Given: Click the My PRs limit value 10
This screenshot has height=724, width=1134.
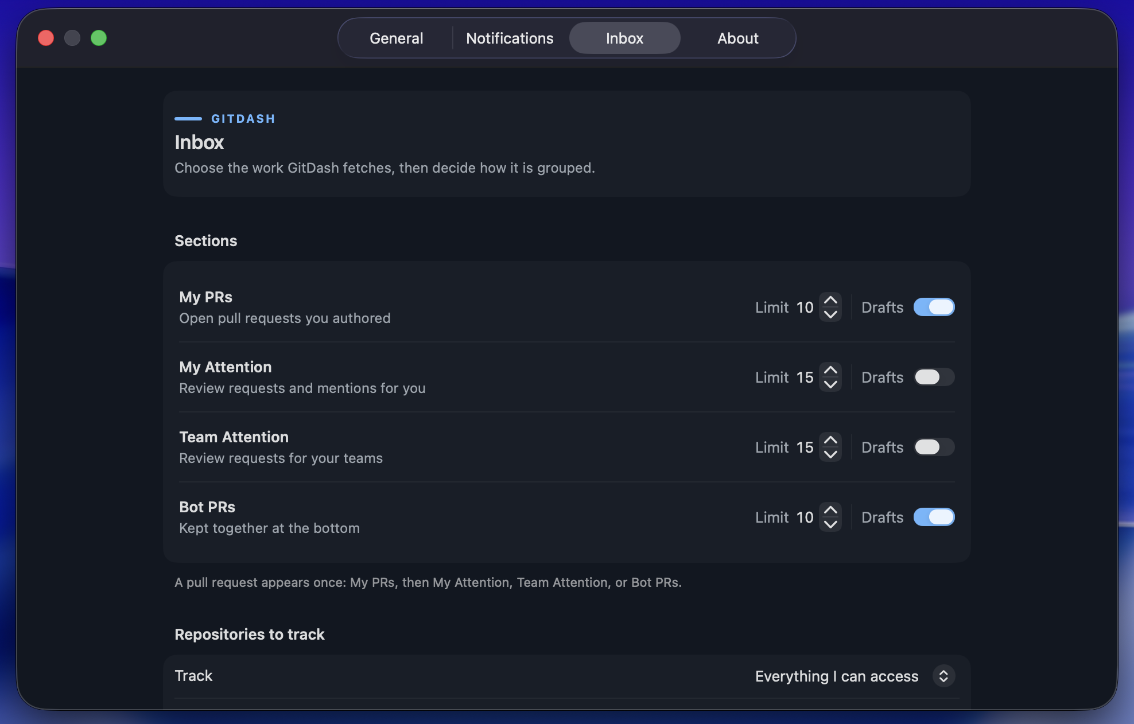Looking at the screenshot, I should coord(805,307).
